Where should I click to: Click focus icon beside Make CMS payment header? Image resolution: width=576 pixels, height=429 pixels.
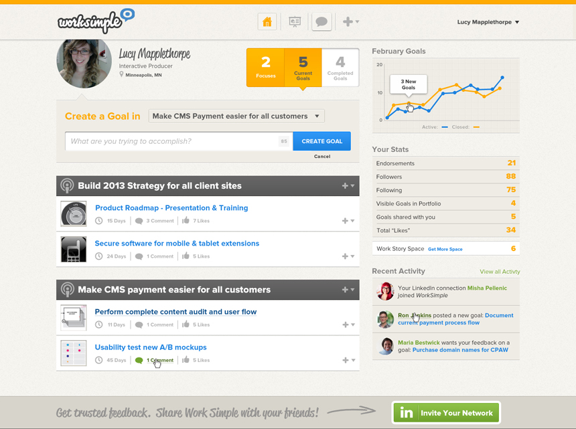(x=67, y=290)
